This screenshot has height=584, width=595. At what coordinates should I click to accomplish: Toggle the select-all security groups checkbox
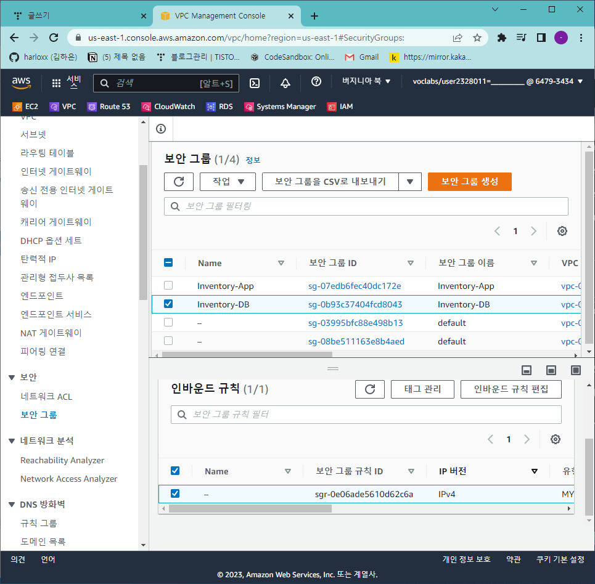click(168, 262)
